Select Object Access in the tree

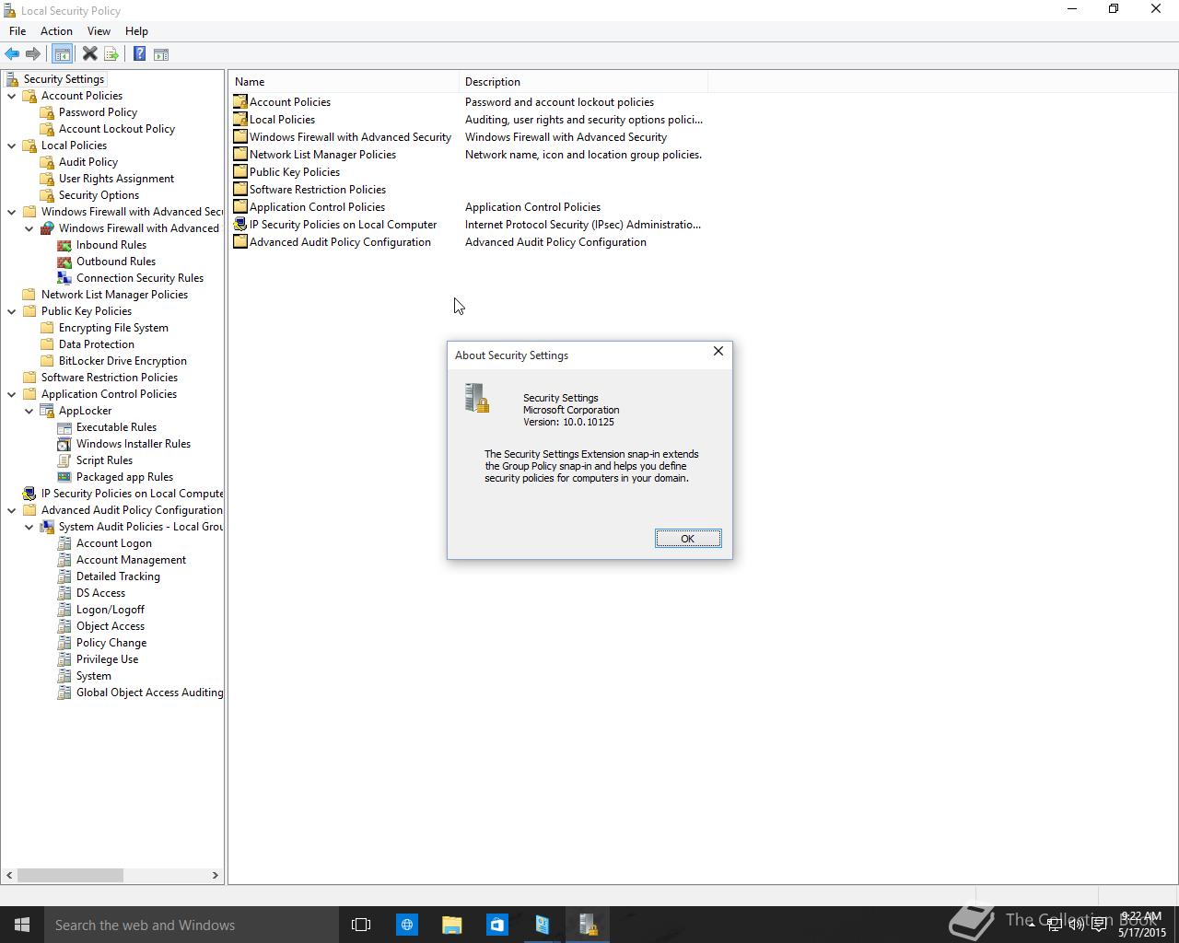(111, 626)
